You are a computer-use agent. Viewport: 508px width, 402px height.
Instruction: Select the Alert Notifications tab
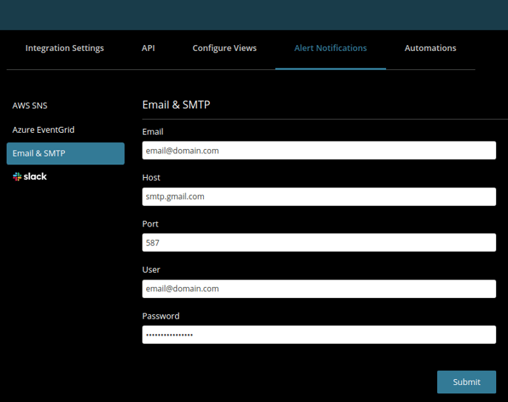[x=331, y=48]
